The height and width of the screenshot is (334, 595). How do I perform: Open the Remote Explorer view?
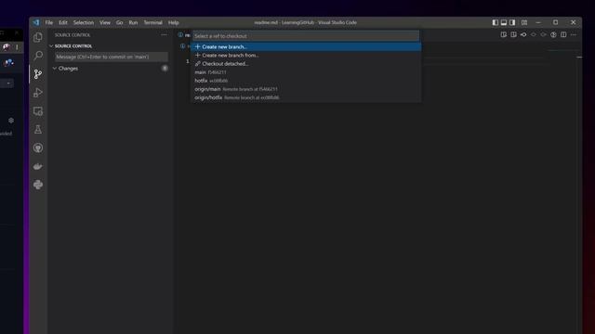point(38,111)
